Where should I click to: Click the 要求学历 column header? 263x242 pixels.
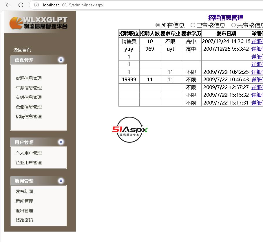coord(191,34)
